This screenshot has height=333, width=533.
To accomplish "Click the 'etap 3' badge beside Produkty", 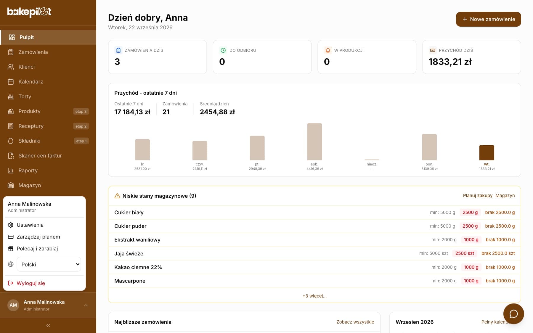I will [81, 111].
